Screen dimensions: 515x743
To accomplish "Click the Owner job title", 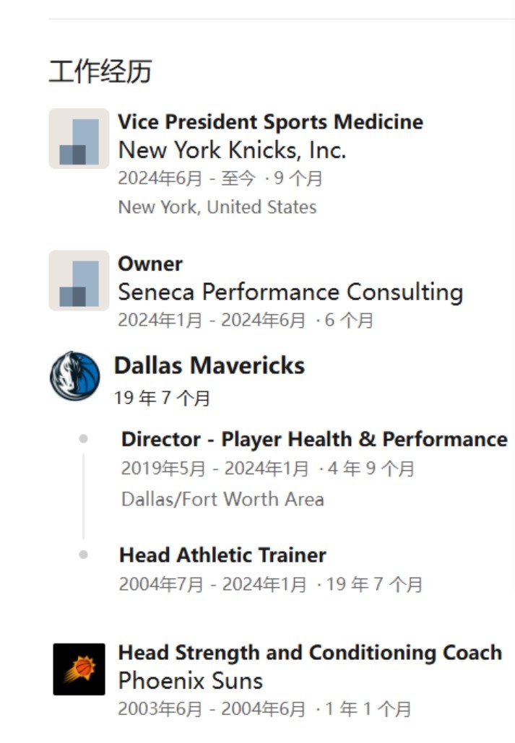I will tap(150, 264).
